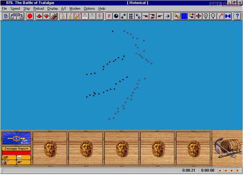Viewport: 243px width, 175px height.
Task: Click the first single yellow lantern icon
Action: [63, 16]
